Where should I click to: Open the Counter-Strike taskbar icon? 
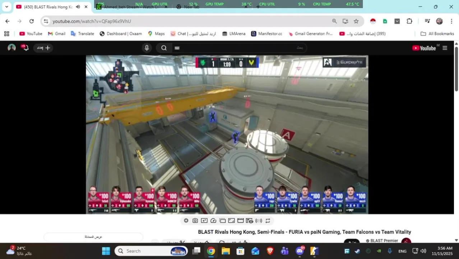point(314,251)
